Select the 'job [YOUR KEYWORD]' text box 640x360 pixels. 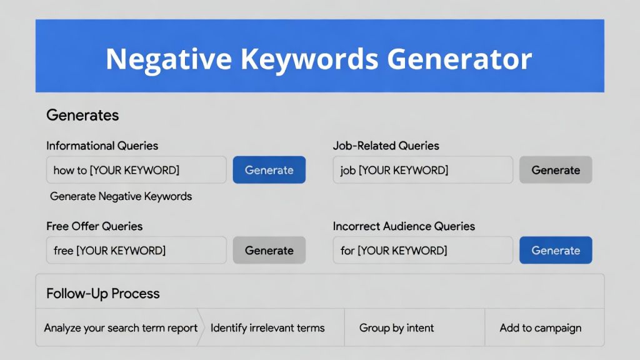pyautogui.click(x=422, y=169)
